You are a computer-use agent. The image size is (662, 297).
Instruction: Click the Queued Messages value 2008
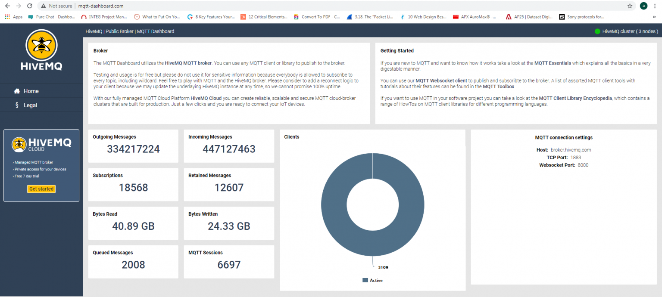133,265
